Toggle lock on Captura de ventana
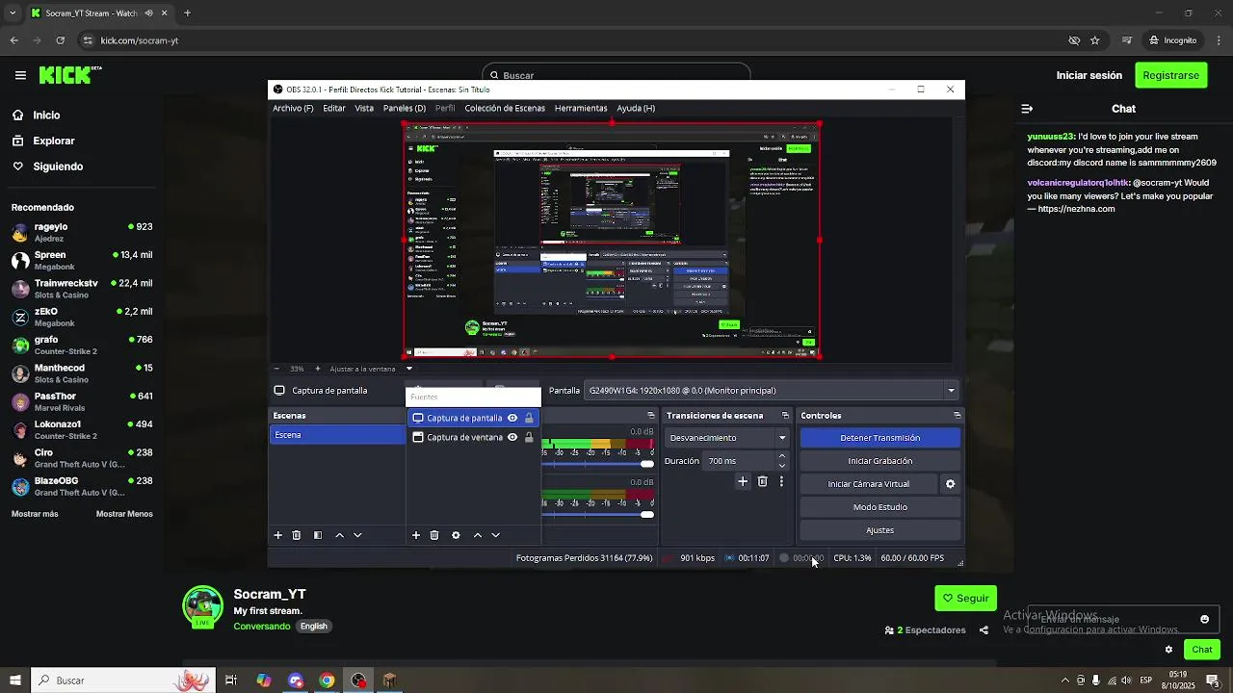The image size is (1233, 693). click(529, 437)
